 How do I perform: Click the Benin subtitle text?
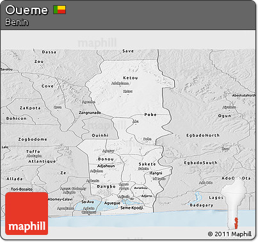17,22
